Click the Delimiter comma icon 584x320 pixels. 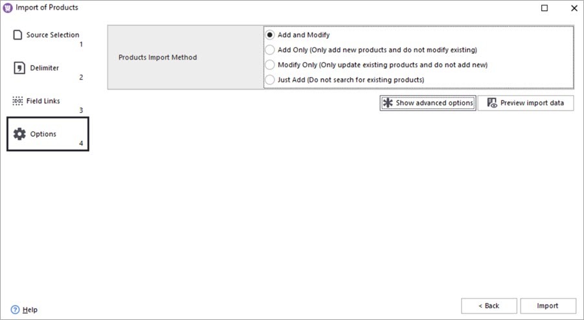[x=19, y=68]
